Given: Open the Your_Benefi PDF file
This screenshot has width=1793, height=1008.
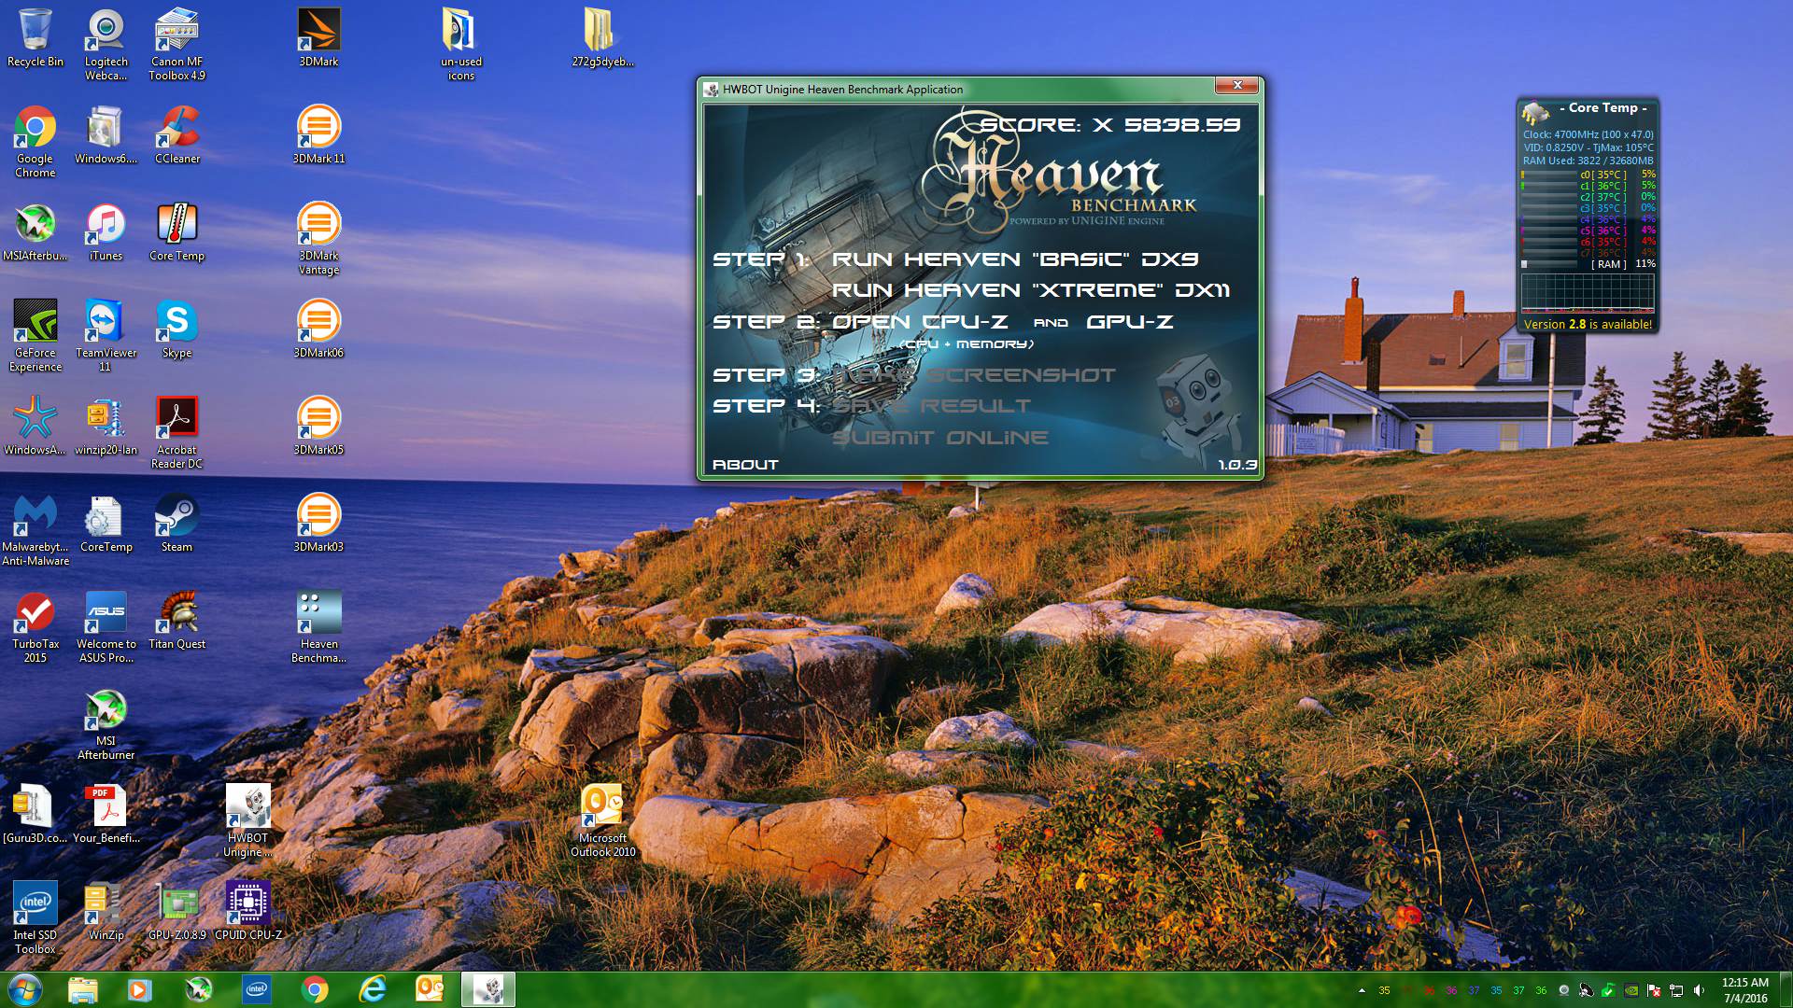Looking at the screenshot, I should pos(106,815).
